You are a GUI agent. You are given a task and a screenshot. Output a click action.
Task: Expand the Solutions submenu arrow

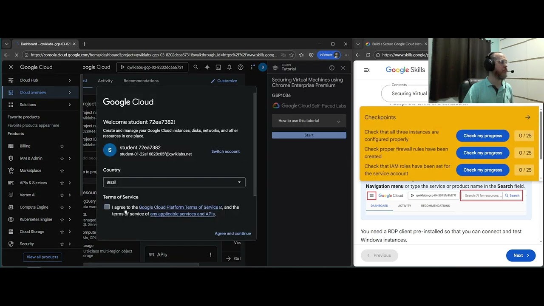click(70, 105)
